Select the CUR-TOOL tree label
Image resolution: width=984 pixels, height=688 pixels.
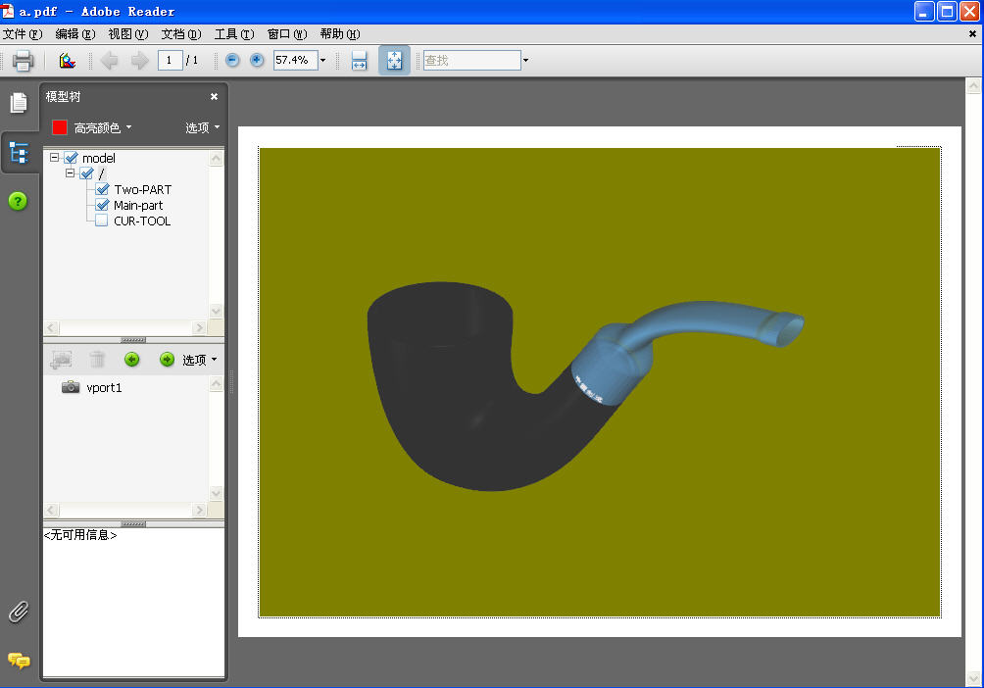click(142, 221)
